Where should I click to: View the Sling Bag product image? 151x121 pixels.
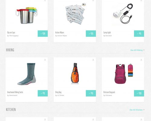pos(75,74)
